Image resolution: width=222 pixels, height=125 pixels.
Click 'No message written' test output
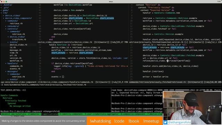pos(20,106)
